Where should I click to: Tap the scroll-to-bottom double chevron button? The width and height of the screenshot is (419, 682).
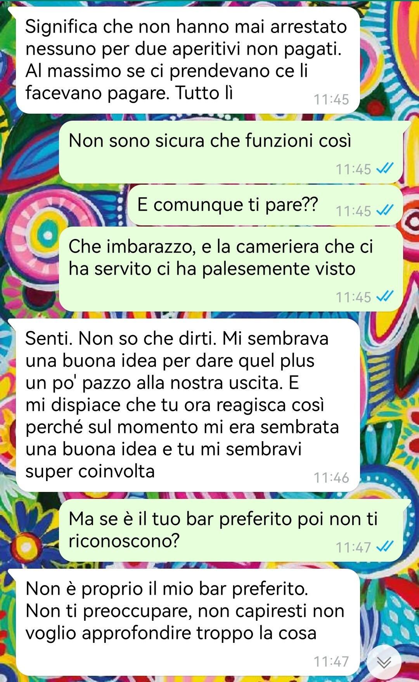(x=384, y=663)
